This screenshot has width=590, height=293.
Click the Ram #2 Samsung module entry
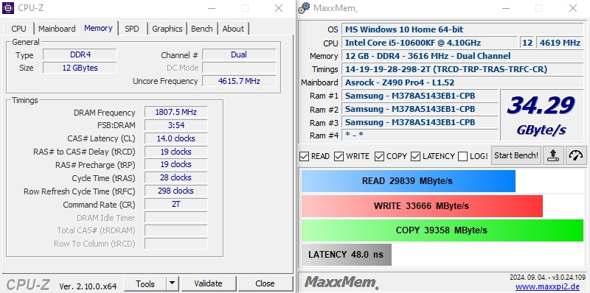coord(419,109)
